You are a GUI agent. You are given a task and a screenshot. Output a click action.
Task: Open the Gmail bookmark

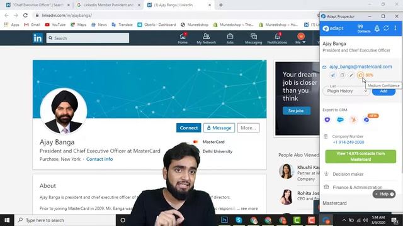pos(32,24)
